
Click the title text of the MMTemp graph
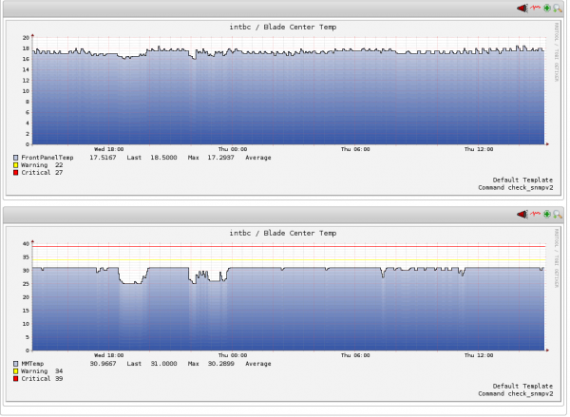coord(282,233)
